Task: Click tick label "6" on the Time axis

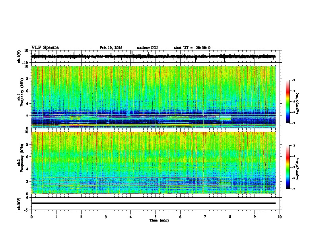Action: click(x=181, y=217)
